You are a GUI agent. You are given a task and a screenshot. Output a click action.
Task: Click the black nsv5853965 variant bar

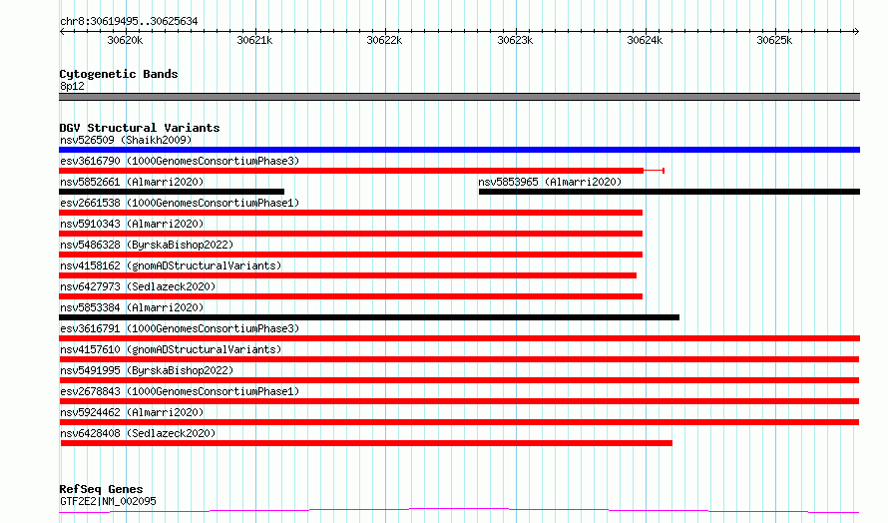(669, 192)
